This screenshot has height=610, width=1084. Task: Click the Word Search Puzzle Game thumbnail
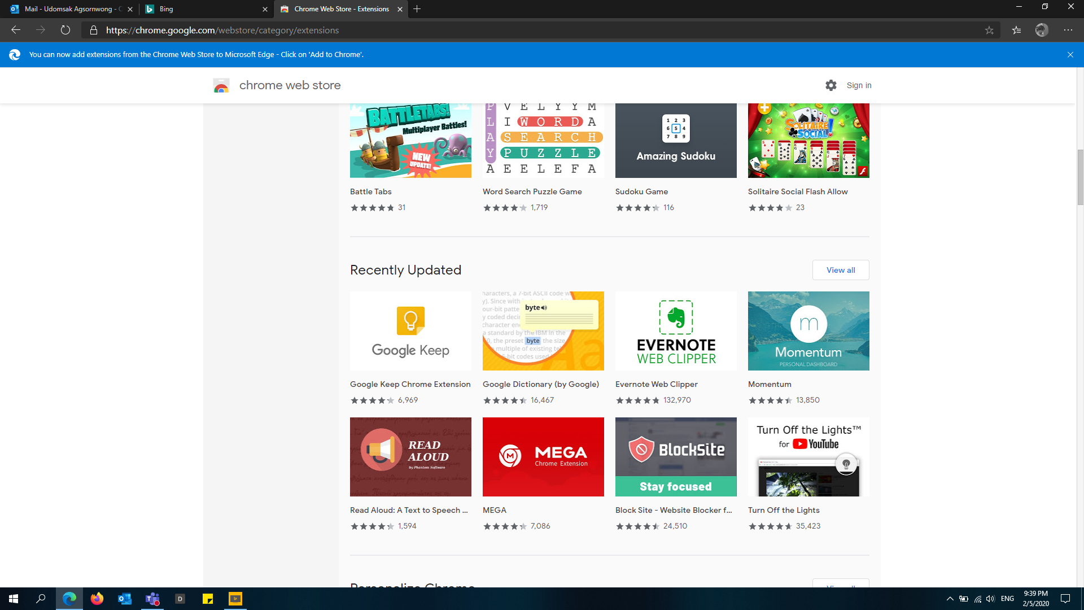(x=543, y=141)
